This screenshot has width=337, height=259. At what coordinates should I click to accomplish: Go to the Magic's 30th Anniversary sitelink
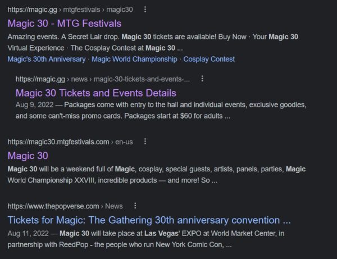[47, 59]
